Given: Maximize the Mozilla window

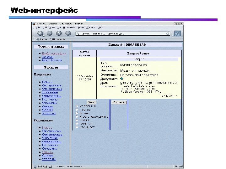Looking at the screenshot, I should click(178, 24).
